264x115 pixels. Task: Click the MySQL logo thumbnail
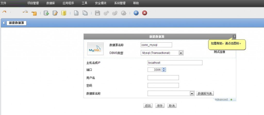[95, 49]
